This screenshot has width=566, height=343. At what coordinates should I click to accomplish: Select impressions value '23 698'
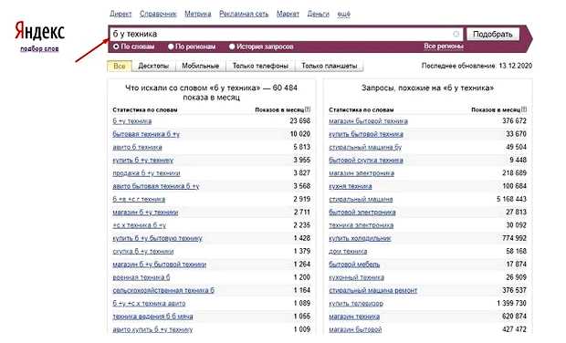[x=299, y=120]
